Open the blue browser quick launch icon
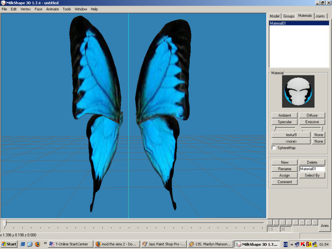 pos(30,244)
